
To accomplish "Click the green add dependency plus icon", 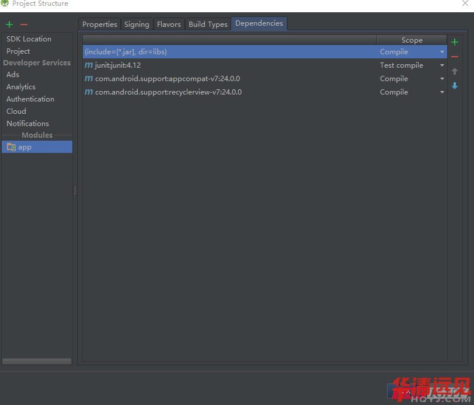I will pyautogui.click(x=455, y=42).
